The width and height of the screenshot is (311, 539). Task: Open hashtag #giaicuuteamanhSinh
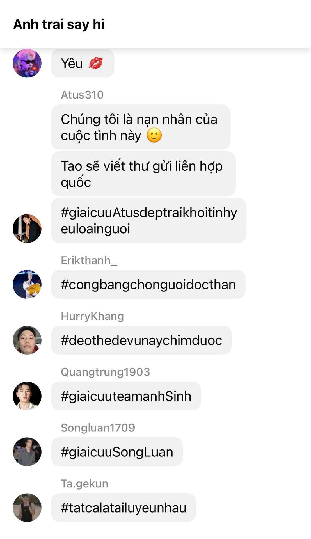tap(126, 396)
